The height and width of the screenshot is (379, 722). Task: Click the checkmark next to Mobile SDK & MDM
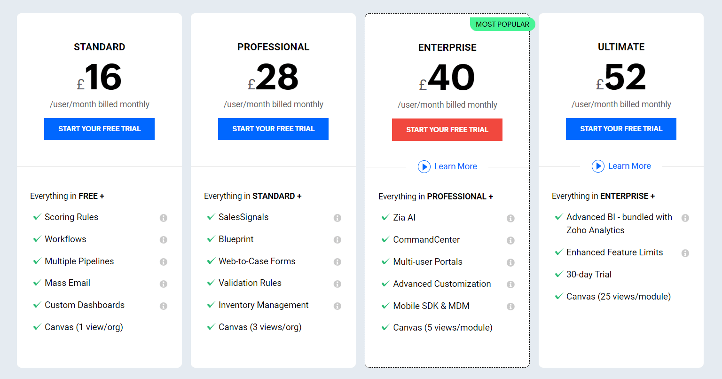(385, 306)
